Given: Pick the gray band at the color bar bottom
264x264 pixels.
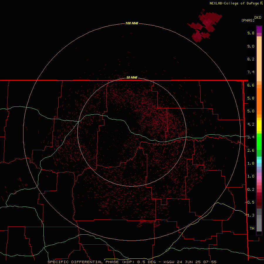Looking at the screenshot, I should [x=259, y=220].
